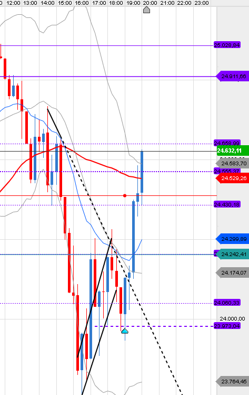Click the 14:00 time axis label

click(47, 3)
